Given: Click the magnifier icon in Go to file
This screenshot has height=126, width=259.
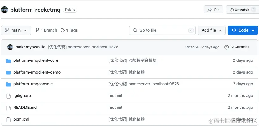Looking at the screenshot, I should pos(135,30).
